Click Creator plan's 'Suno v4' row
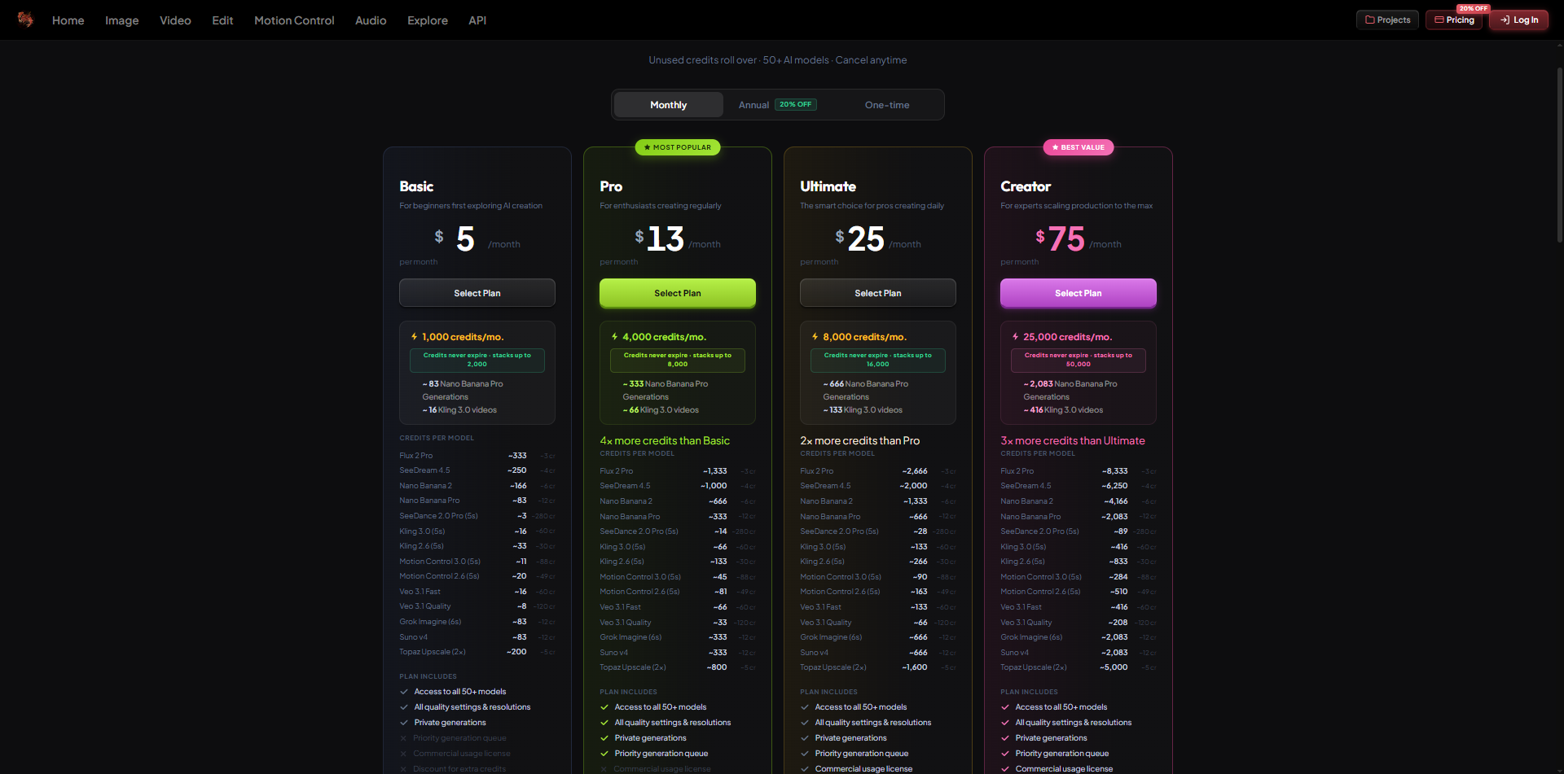 pyautogui.click(x=1079, y=653)
